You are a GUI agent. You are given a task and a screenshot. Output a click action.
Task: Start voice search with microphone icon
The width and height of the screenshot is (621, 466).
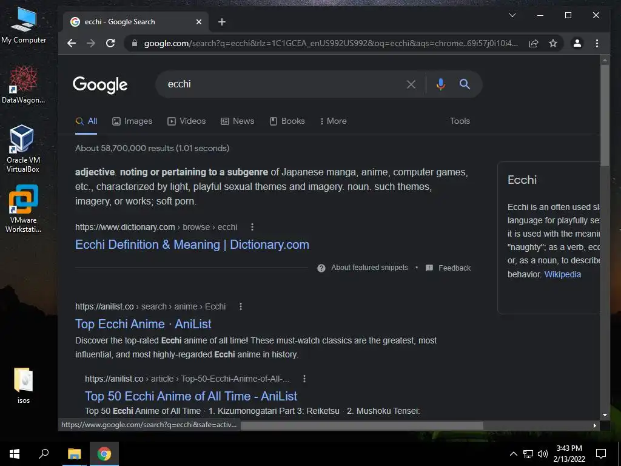440,84
